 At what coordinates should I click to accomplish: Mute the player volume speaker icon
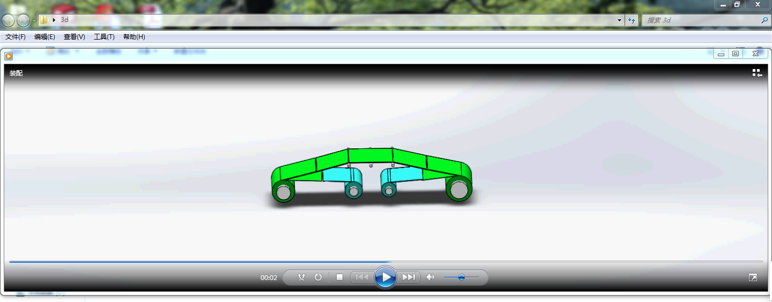pos(430,277)
